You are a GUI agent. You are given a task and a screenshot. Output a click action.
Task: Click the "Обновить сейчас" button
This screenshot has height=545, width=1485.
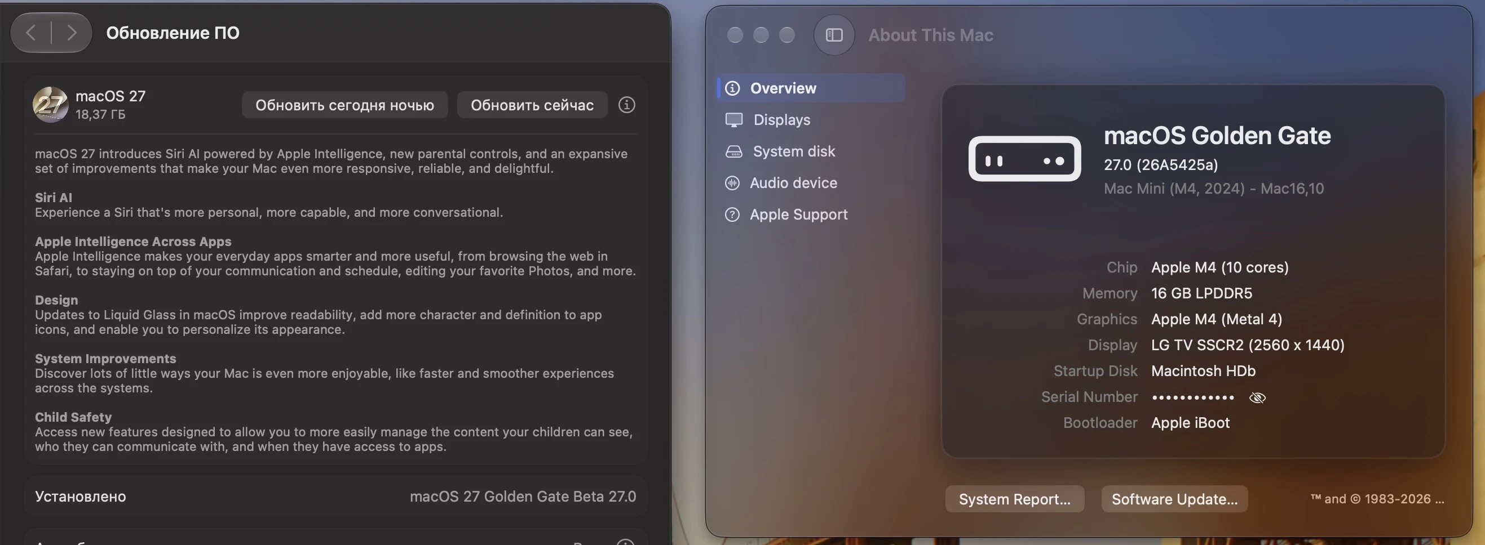pyautogui.click(x=532, y=105)
